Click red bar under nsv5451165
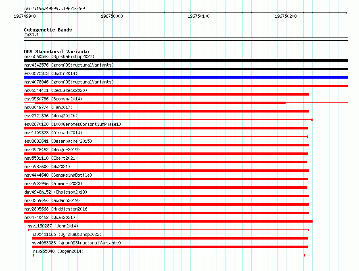 170,238
